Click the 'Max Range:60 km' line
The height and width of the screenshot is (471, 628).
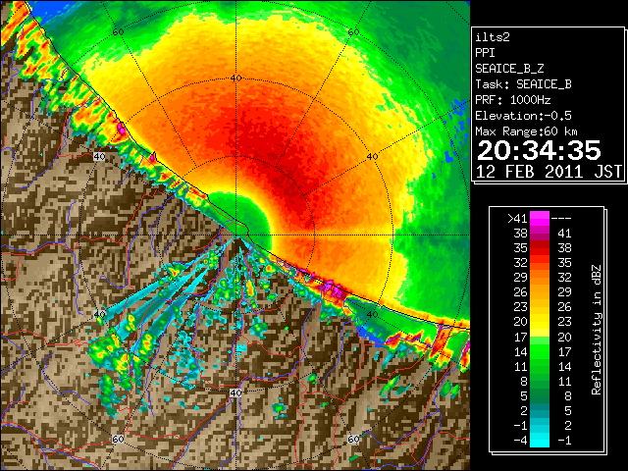click(526, 131)
